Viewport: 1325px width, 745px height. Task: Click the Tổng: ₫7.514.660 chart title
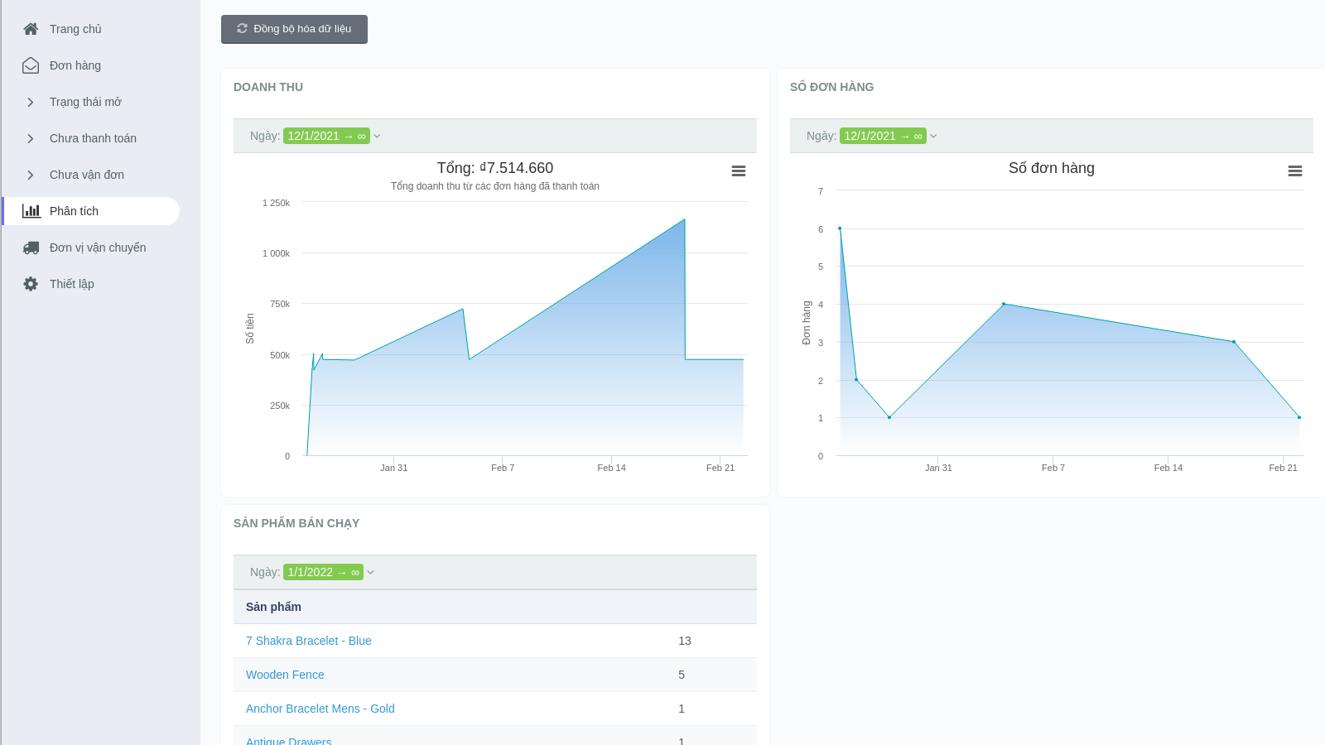click(495, 168)
